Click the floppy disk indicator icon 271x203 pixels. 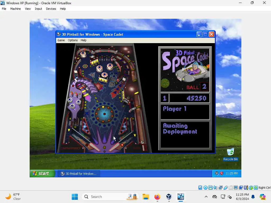click(210, 188)
